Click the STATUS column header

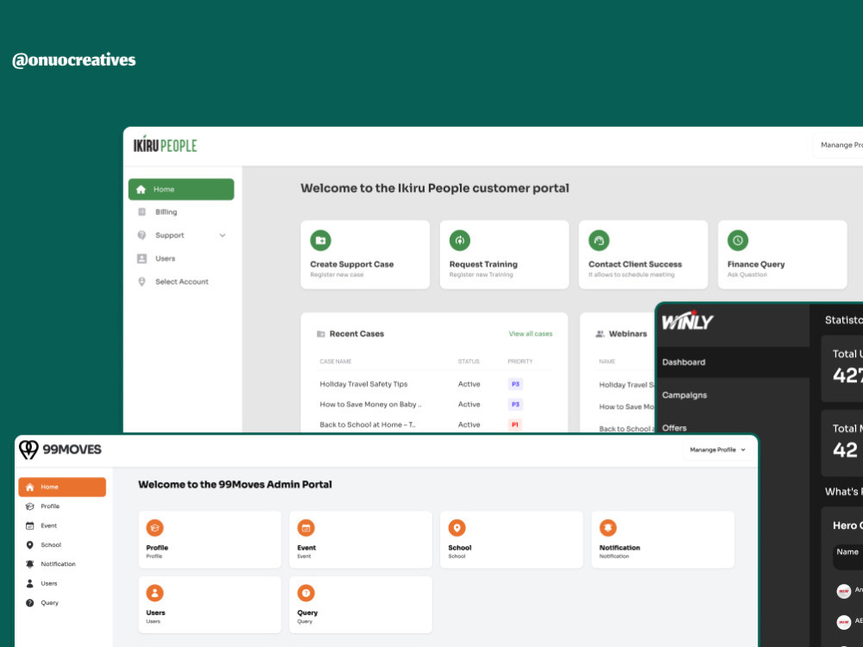click(x=469, y=361)
